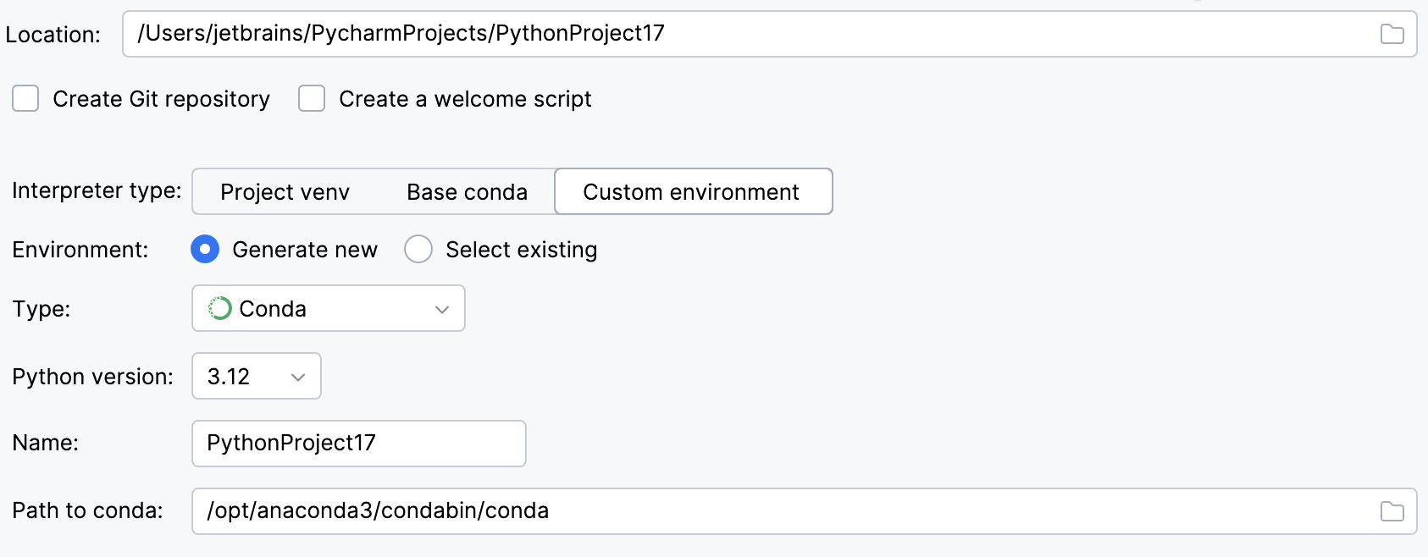
Task: Click the 'Interpreter type:' label
Action: click(x=97, y=190)
